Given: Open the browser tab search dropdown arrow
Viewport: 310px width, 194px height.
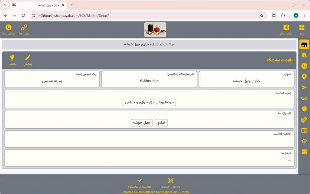Looking at the screenshot, I should [5, 5].
